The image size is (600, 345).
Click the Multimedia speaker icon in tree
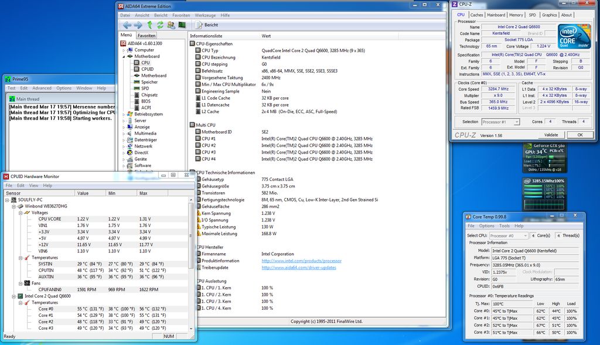point(130,134)
